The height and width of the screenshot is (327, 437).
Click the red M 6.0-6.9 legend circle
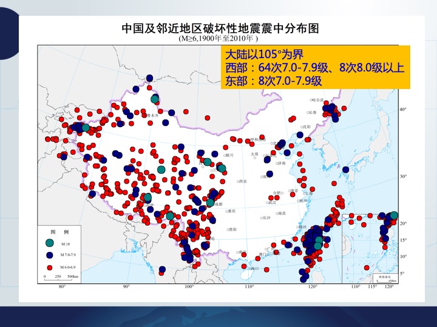click(50, 268)
